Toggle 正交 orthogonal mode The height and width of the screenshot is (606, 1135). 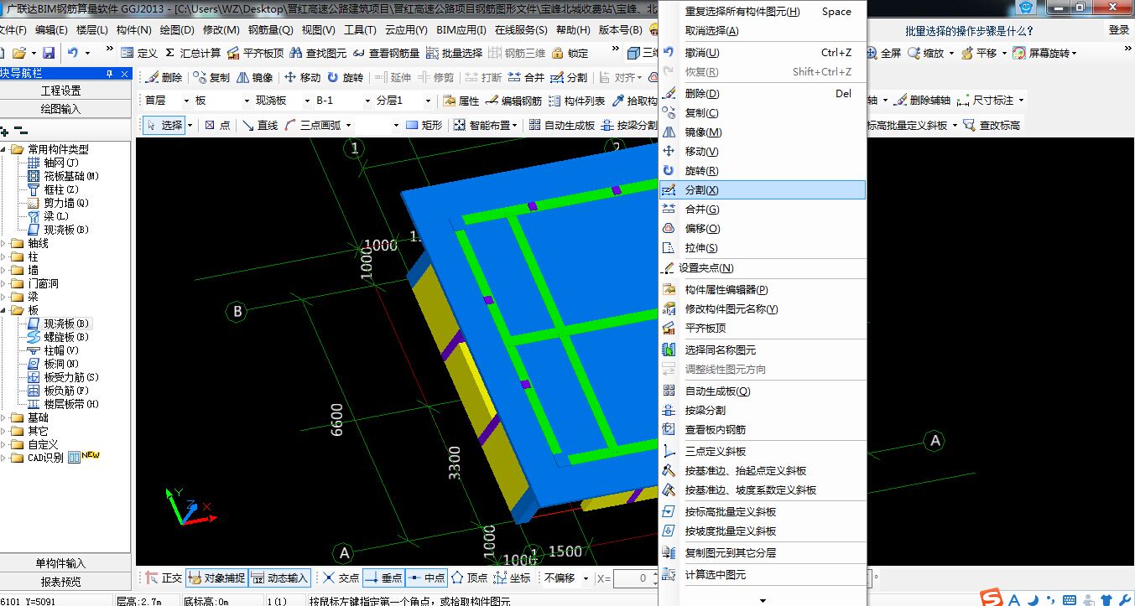(164, 578)
